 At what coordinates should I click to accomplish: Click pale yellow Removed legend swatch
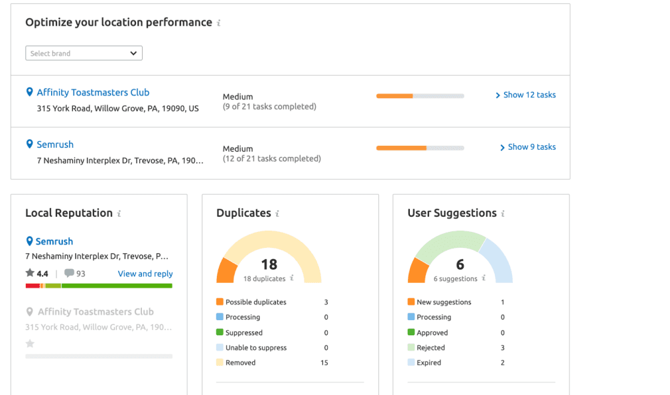(x=220, y=362)
